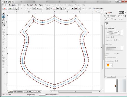
Task: Switch to the Bild view tab
Action: [x=15, y=92]
